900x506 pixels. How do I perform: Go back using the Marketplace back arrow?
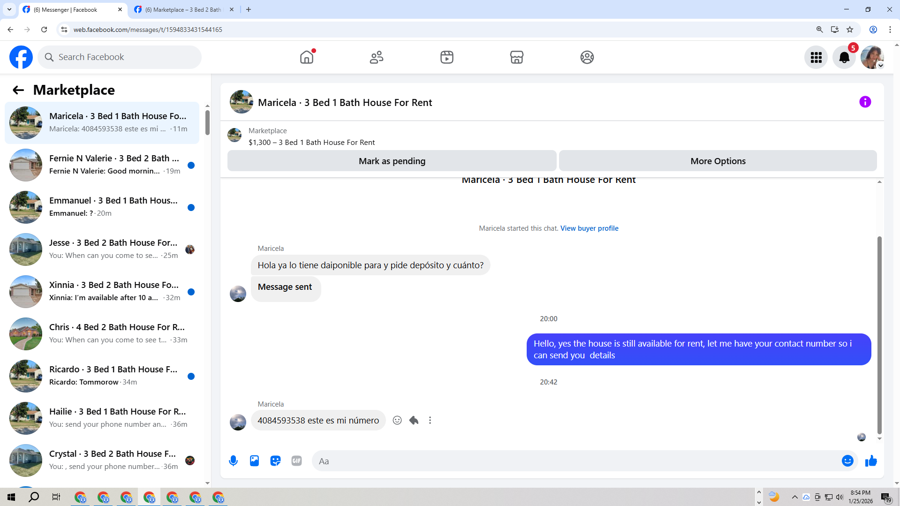pyautogui.click(x=18, y=90)
